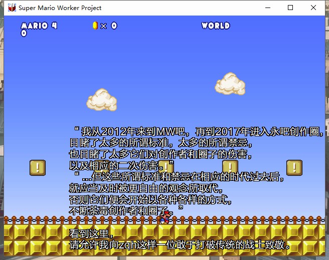Screen dimensions: 329x260
Task: Click the Mario character sprite
Action: click(x=166, y=217)
